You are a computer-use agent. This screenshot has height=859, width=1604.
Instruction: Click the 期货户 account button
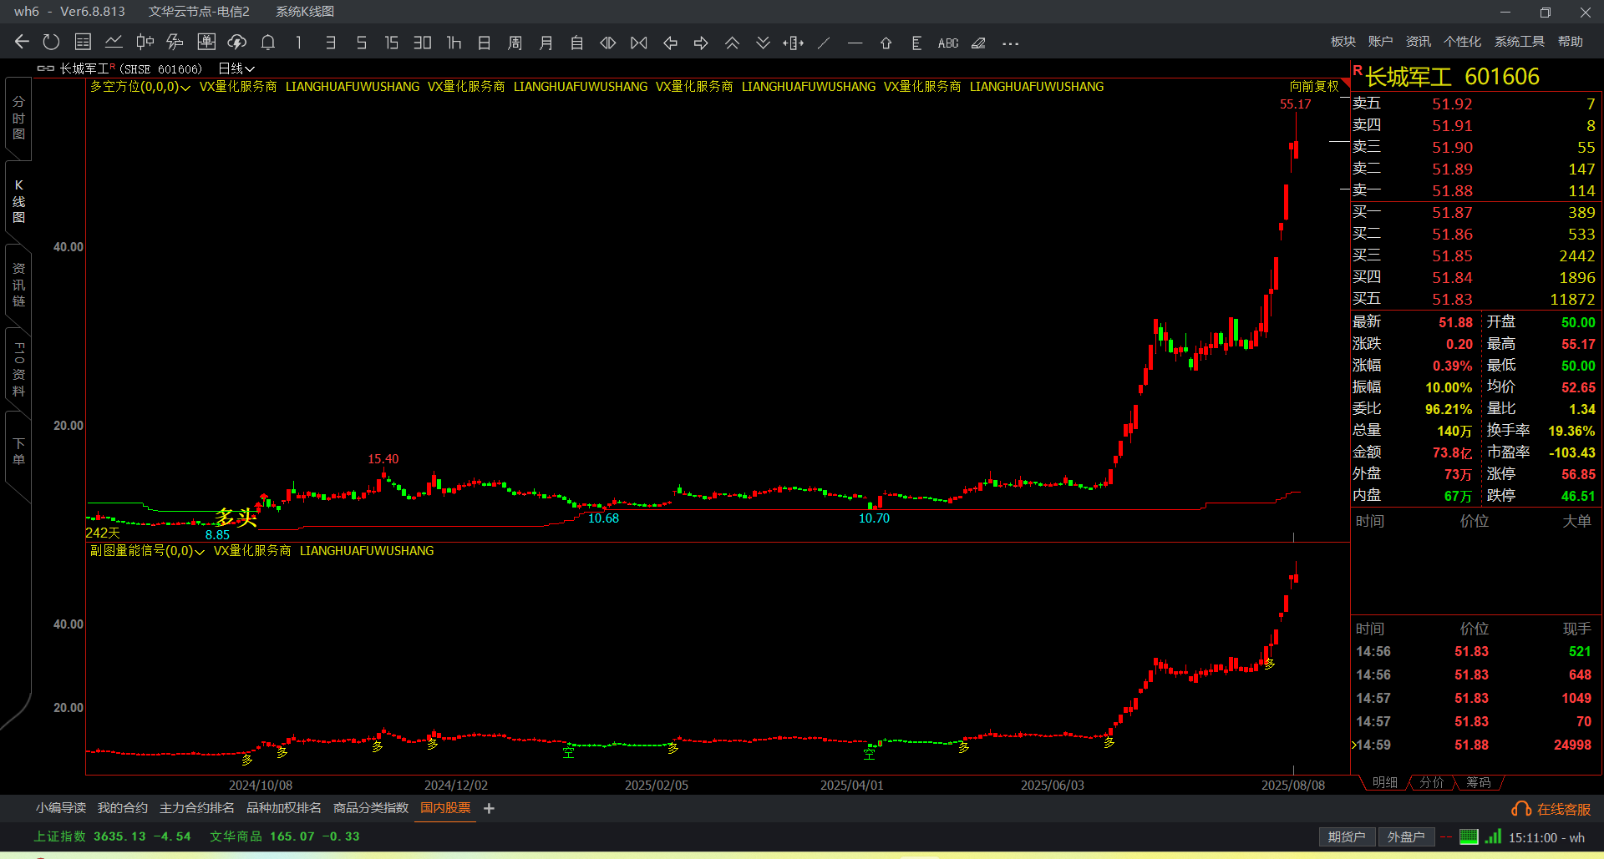click(x=1347, y=837)
